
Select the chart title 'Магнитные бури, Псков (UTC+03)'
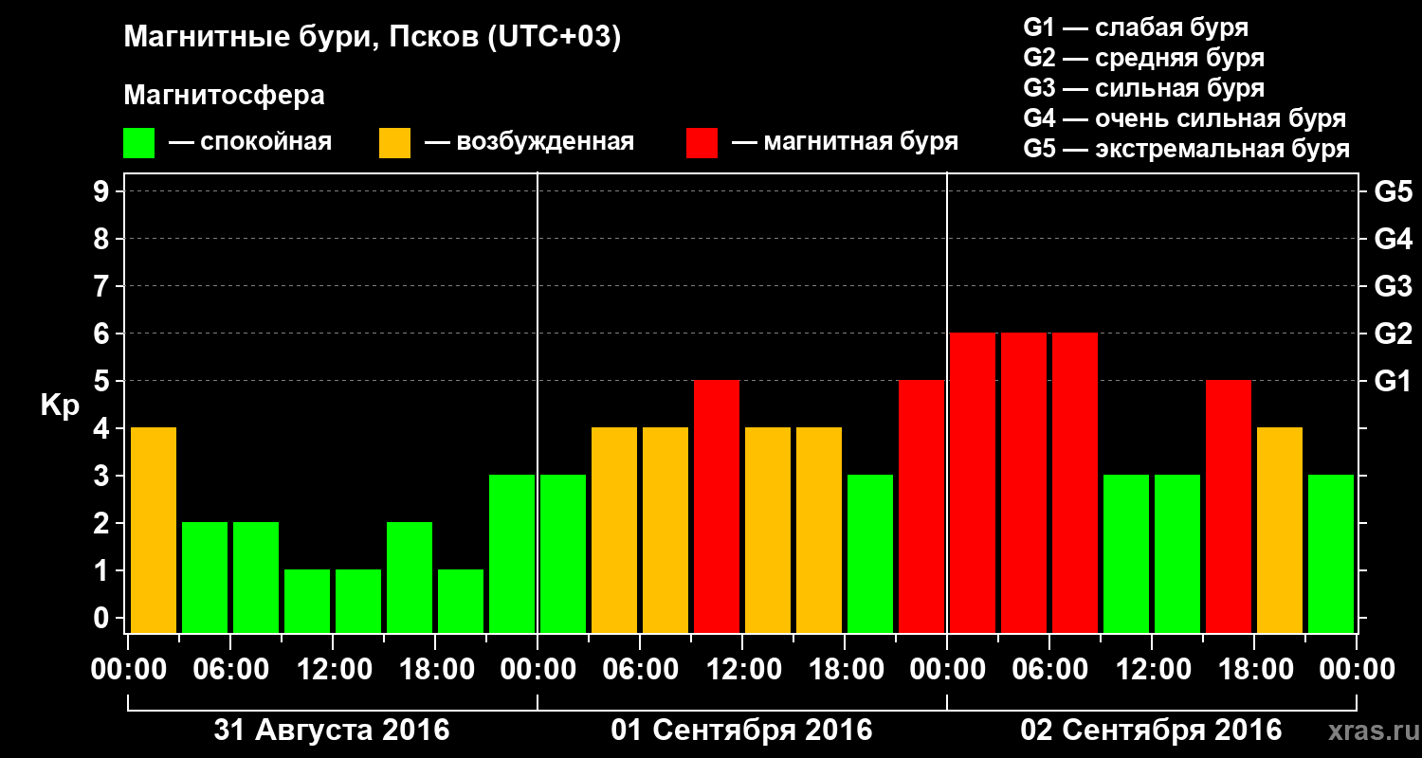(373, 38)
